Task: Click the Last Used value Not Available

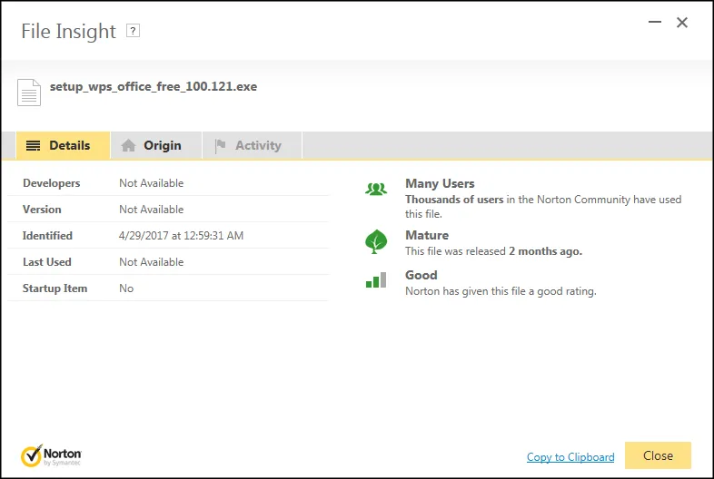Action: click(x=152, y=262)
